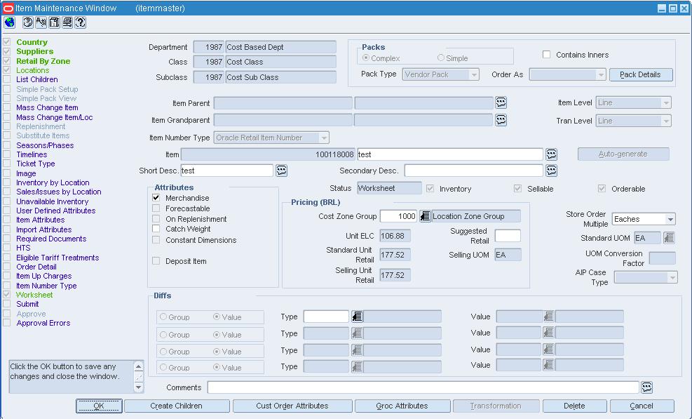Click the Create Children button

[x=177, y=406]
